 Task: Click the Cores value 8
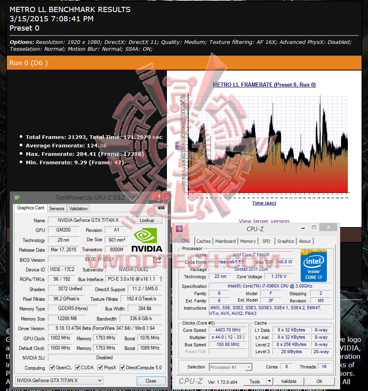click(x=286, y=366)
